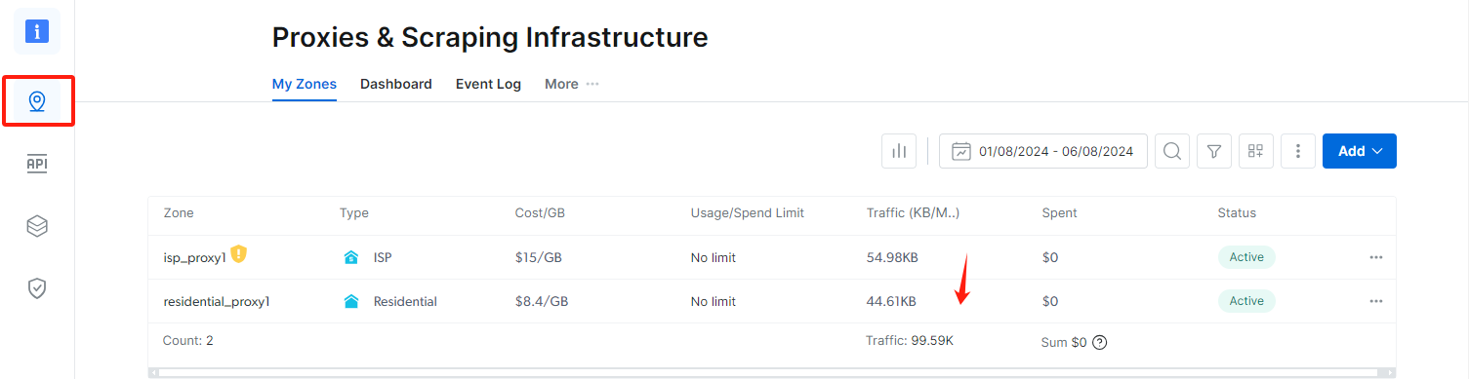Show the bar chart statistics view
Image resolution: width=1469 pixels, height=379 pixels.
point(899,151)
